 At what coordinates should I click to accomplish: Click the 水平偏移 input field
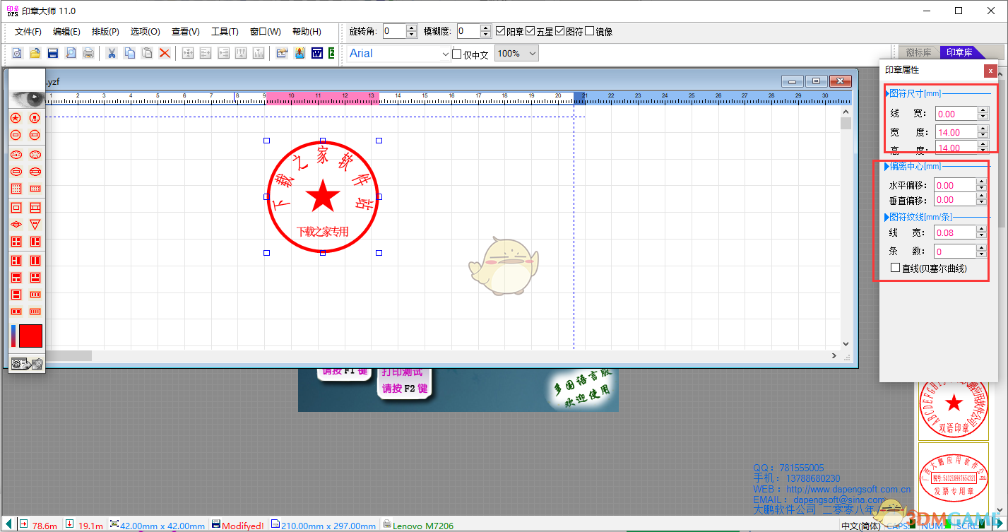tap(954, 185)
